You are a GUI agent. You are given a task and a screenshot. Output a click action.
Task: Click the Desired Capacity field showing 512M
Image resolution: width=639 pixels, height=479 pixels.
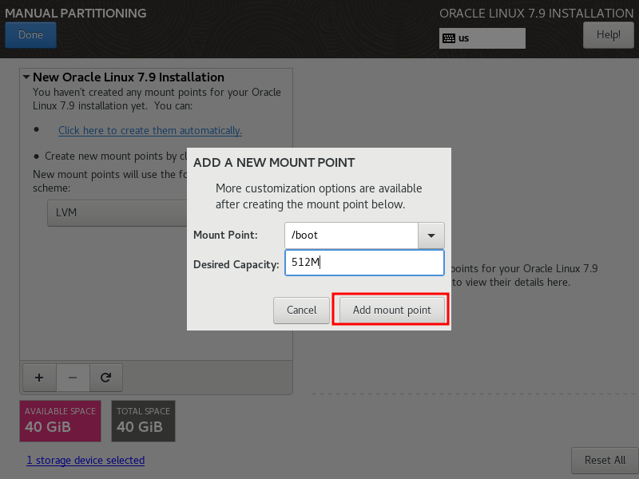click(364, 263)
